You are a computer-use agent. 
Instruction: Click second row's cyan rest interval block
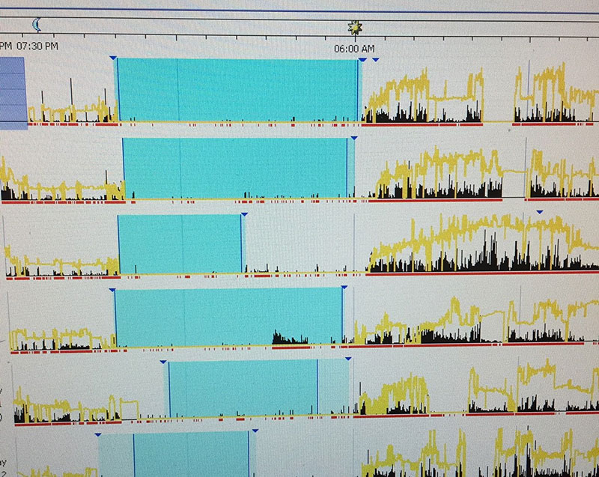click(x=238, y=168)
